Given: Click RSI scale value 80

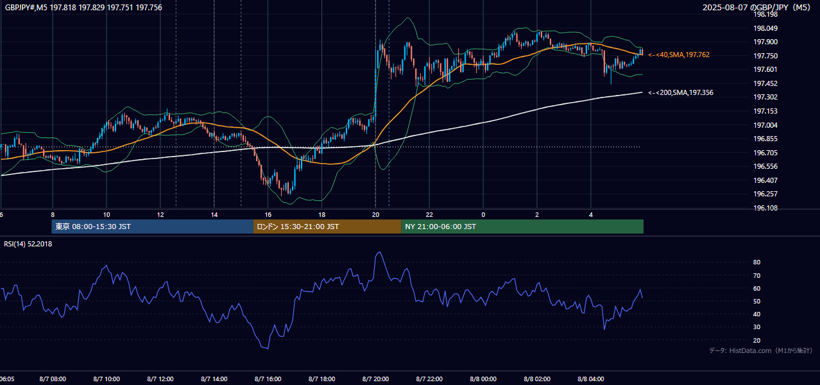Looking at the screenshot, I should coord(757,262).
